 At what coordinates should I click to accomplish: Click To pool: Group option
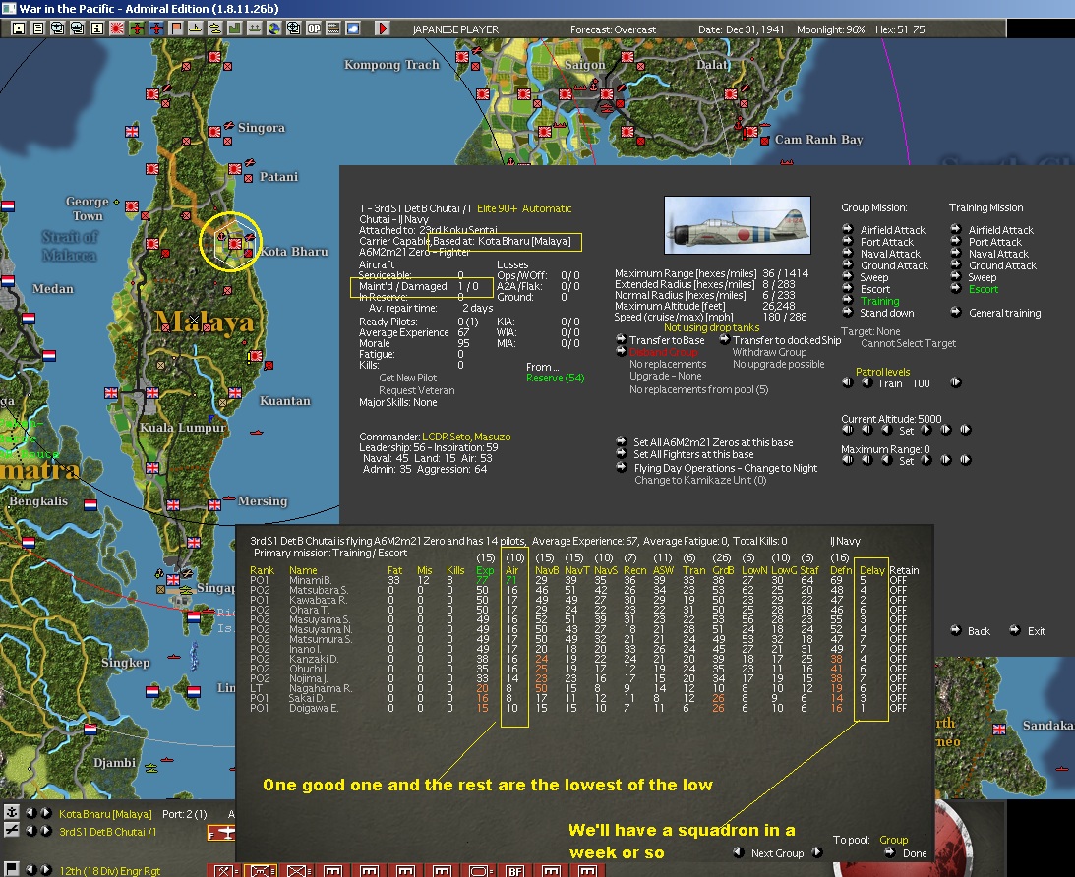click(x=893, y=840)
